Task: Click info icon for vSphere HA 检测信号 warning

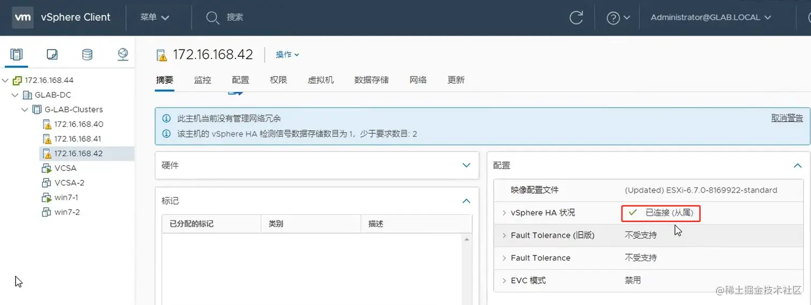Action: point(167,134)
